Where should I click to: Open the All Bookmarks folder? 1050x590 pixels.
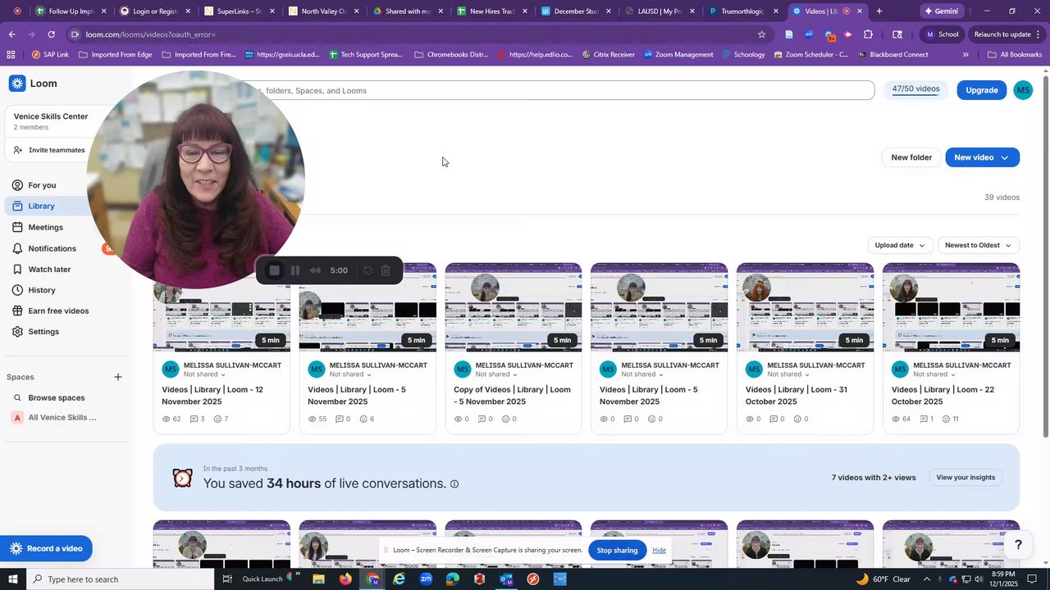pos(1015,55)
